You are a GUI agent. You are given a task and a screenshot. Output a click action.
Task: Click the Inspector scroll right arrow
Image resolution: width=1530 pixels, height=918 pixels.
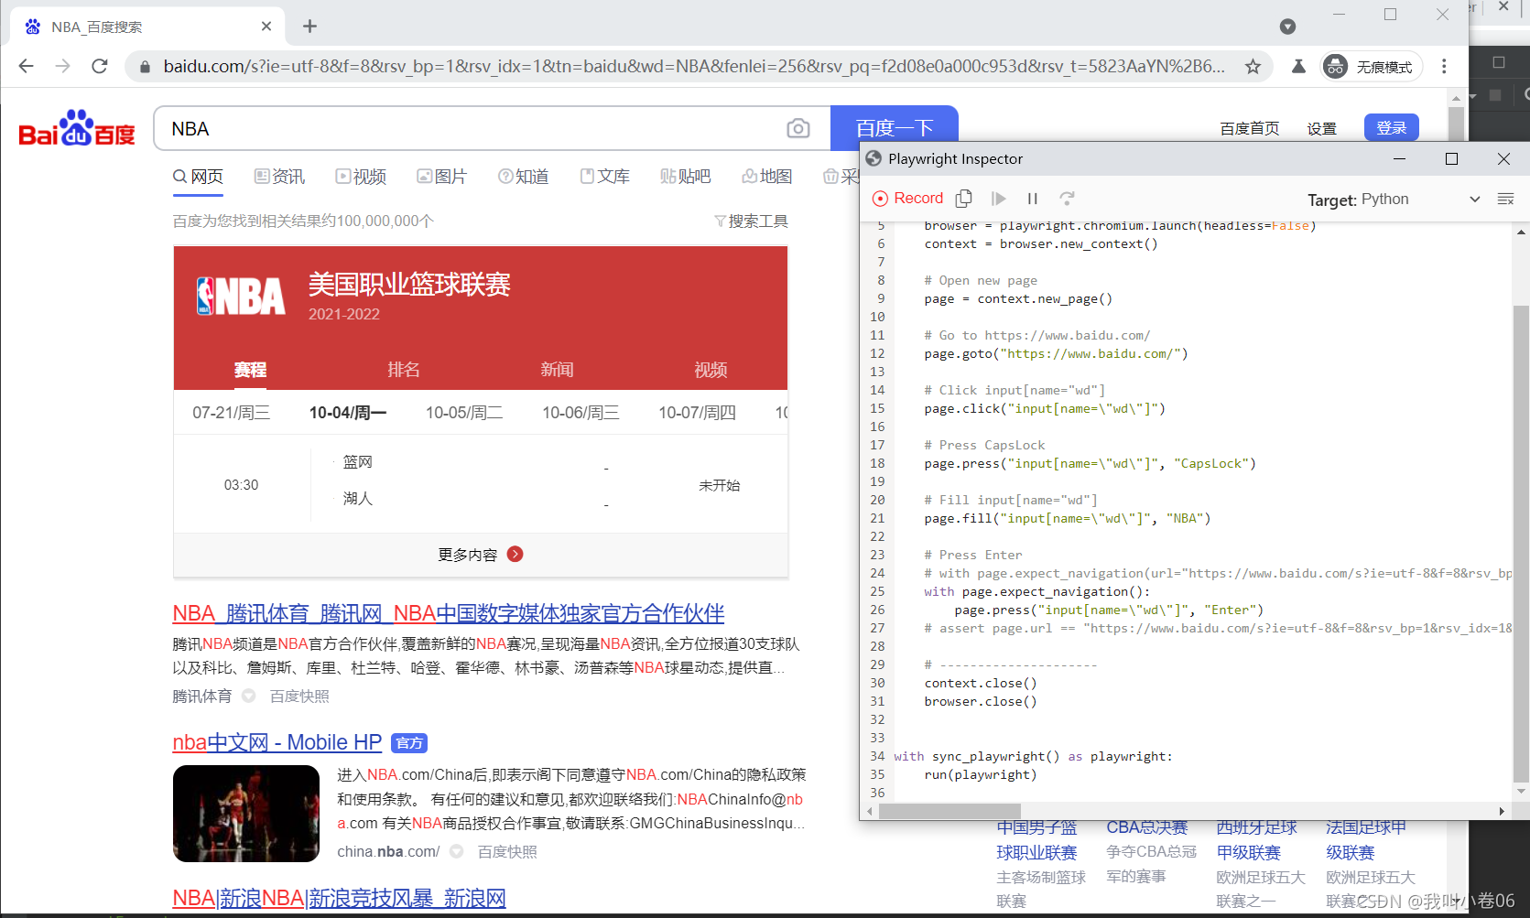pyautogui.click(x=1502, y=811)
